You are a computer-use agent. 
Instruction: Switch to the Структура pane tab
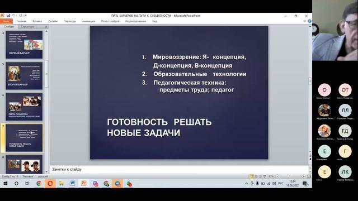(27, 27)
